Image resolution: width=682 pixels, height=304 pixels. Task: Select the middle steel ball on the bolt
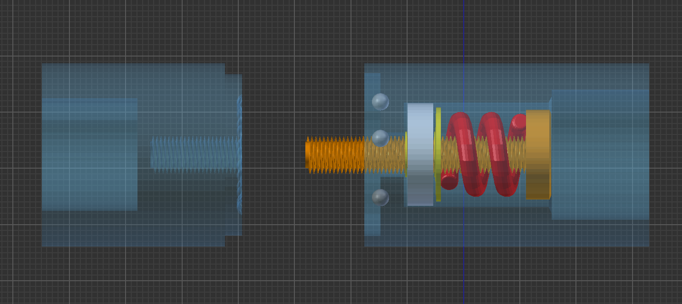(380, 138)
